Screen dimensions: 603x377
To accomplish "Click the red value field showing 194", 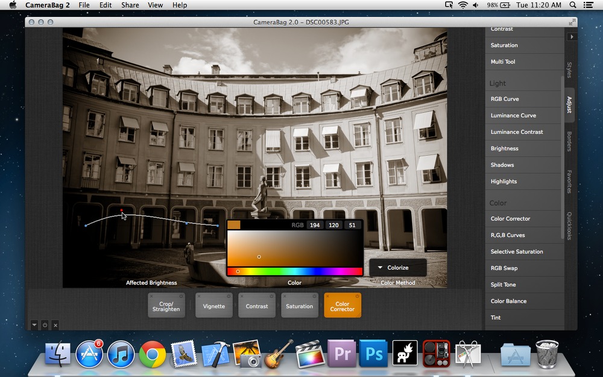I will coord(315,225).
